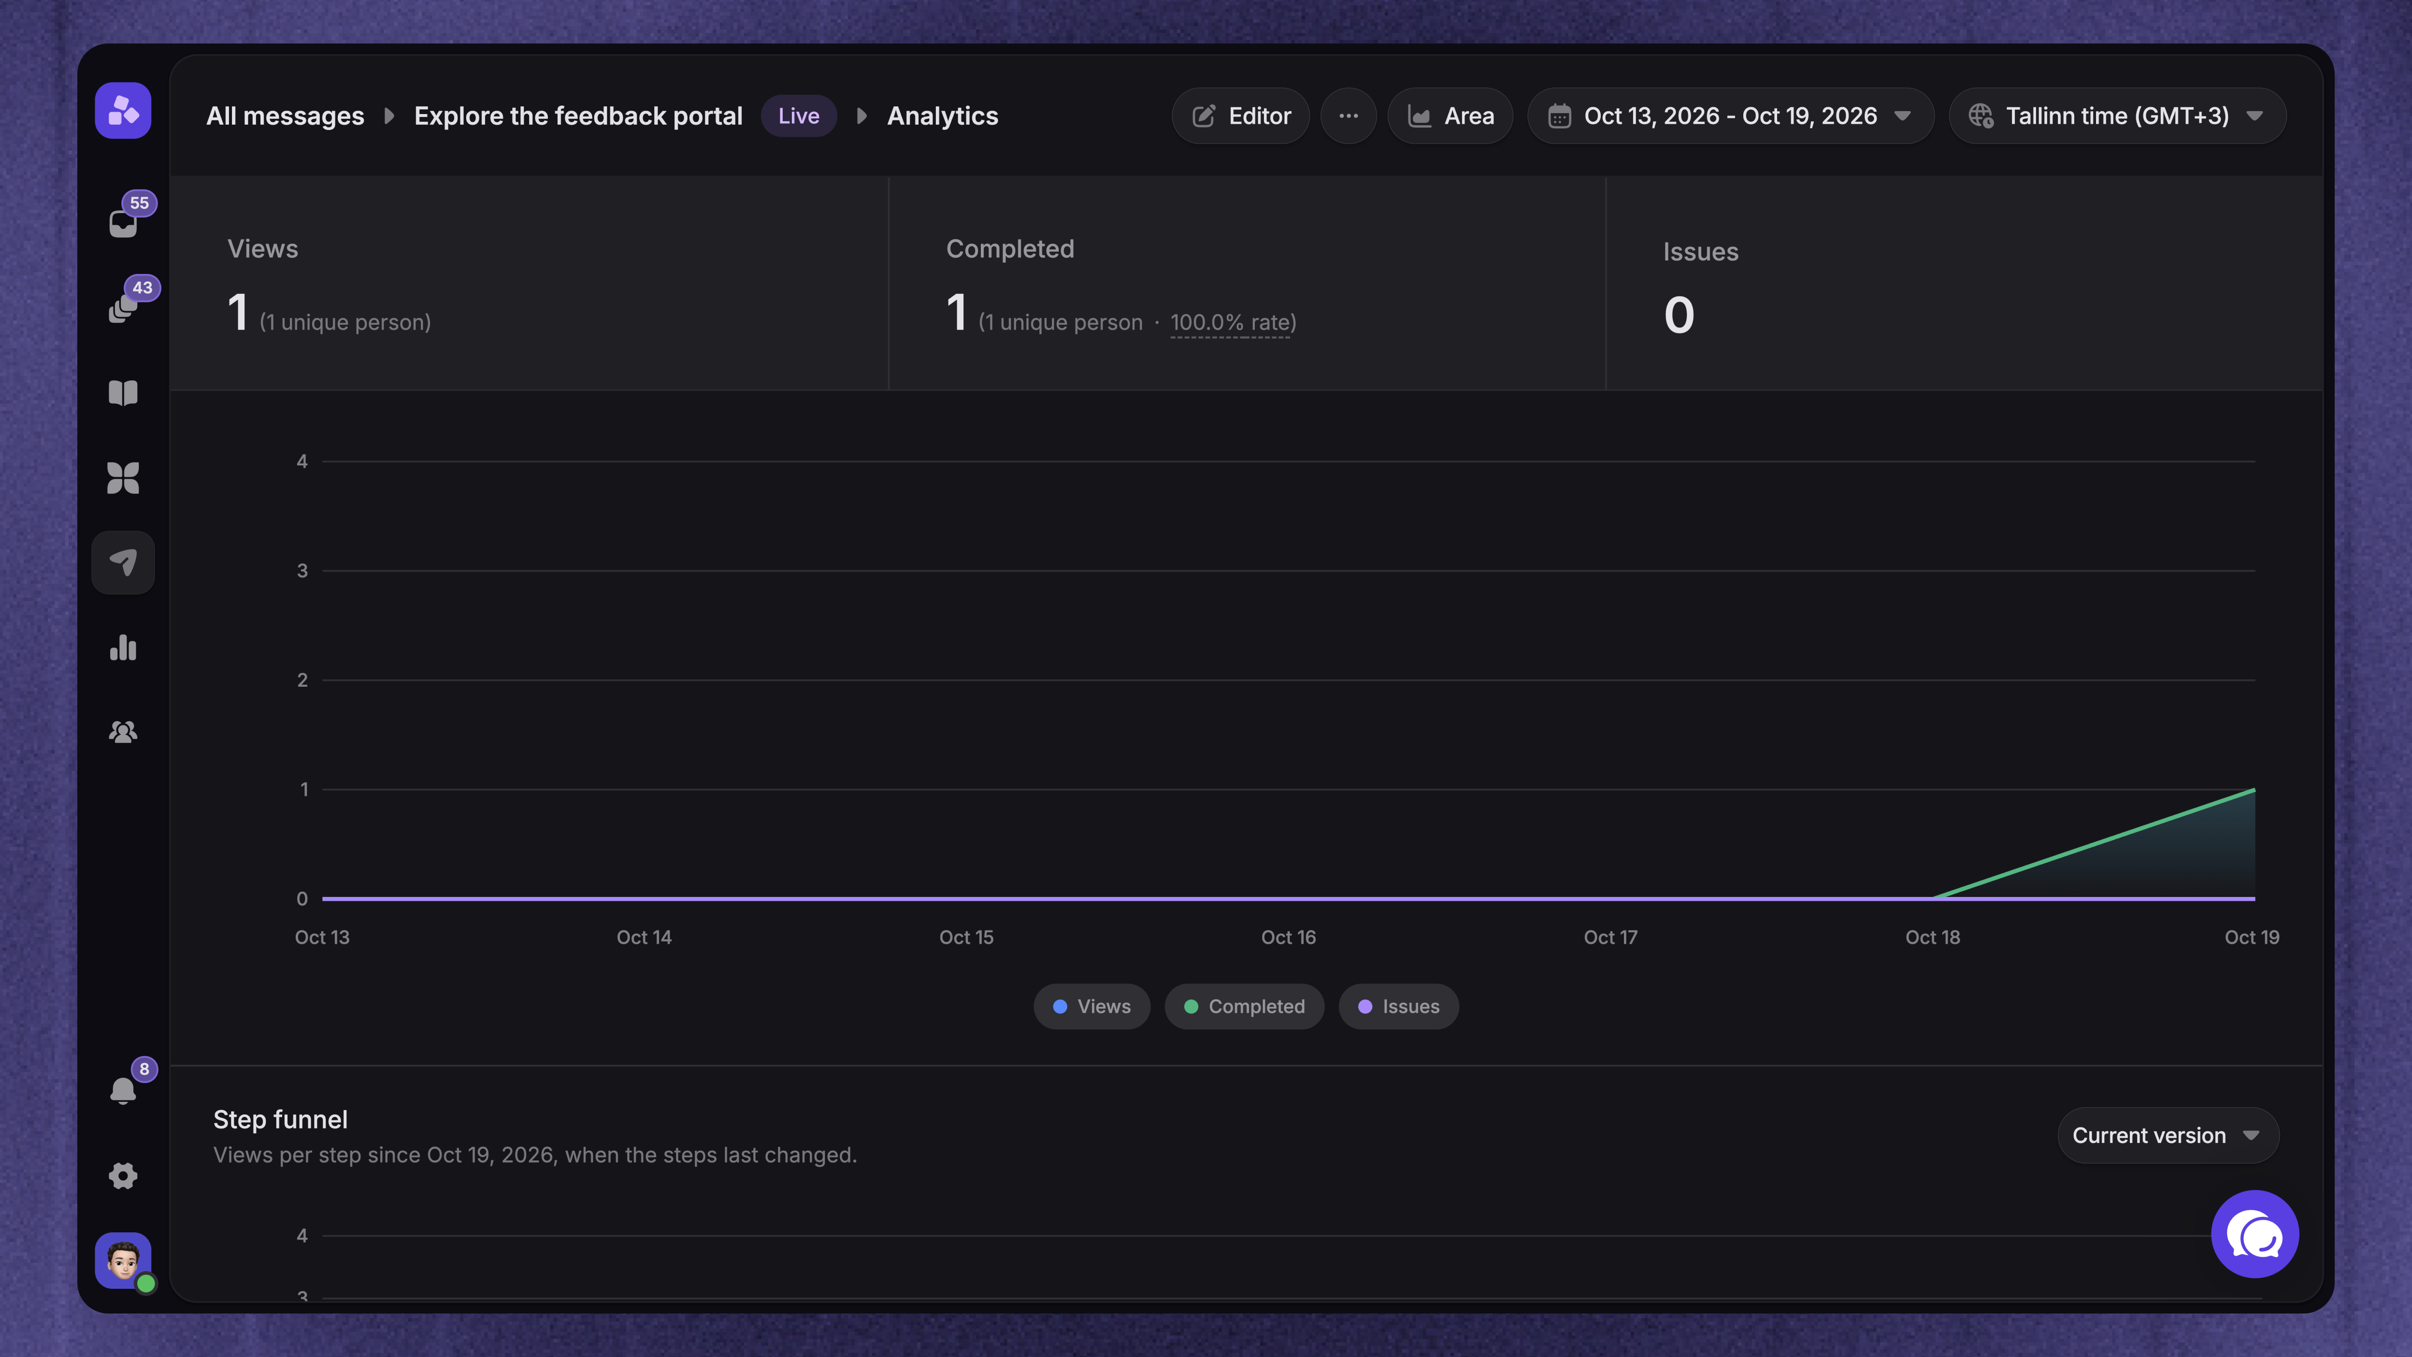The width and height of the screenshot is (2412, 1357).
Task: Click the Views stat card value
Action: [238, 312]
